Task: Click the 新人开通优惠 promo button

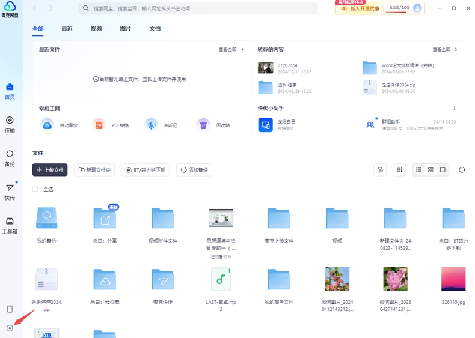Action: point(361,8)
